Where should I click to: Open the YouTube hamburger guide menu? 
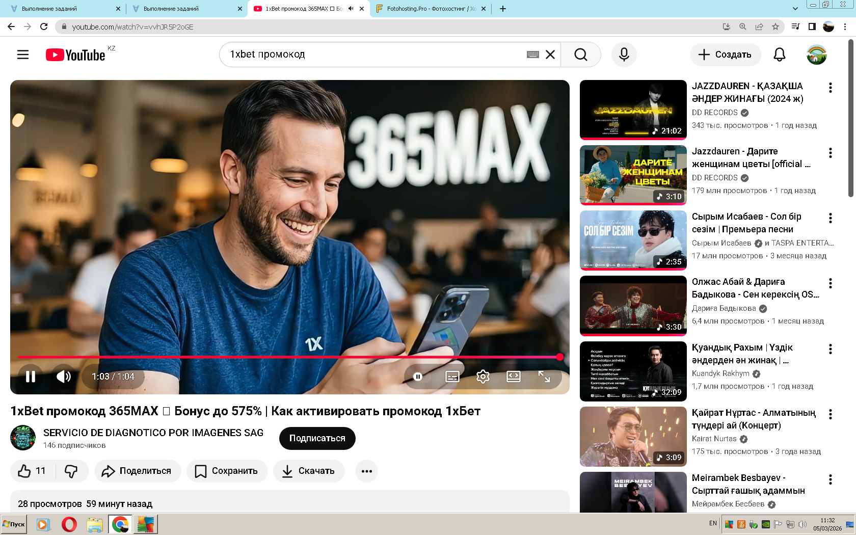(x=23, y=55)
